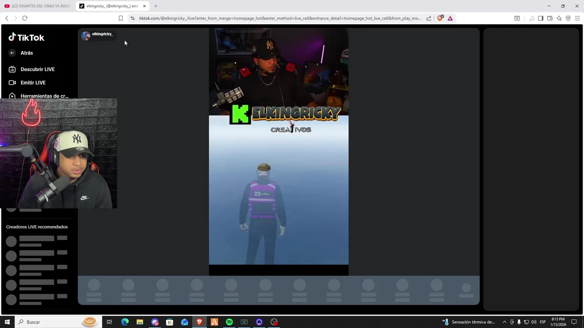584x328 pixels.
Task: Open Leo AI sparkle icon
Action: pos(559,18)
